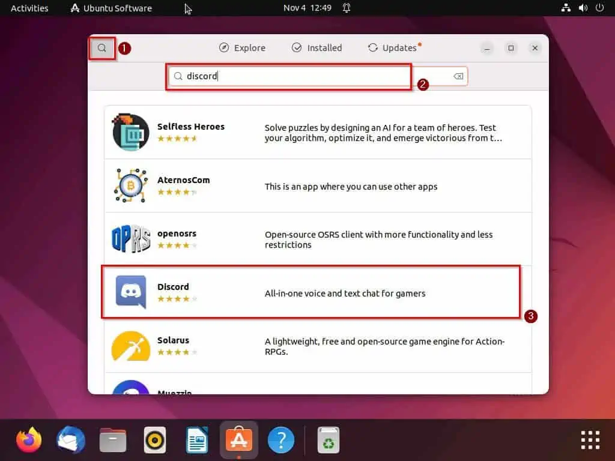Click the AternosCom app icon
Screen dimensions: 615x461
coord(130,185)
